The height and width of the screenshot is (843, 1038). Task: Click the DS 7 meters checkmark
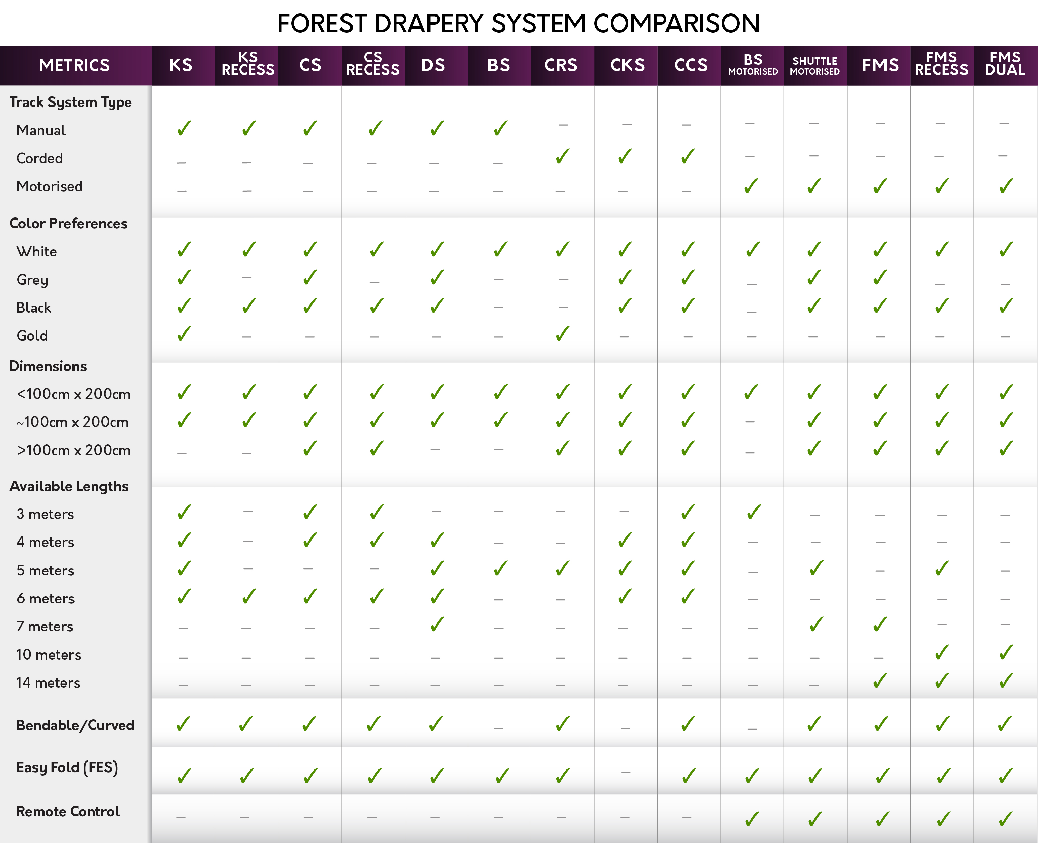437,624
